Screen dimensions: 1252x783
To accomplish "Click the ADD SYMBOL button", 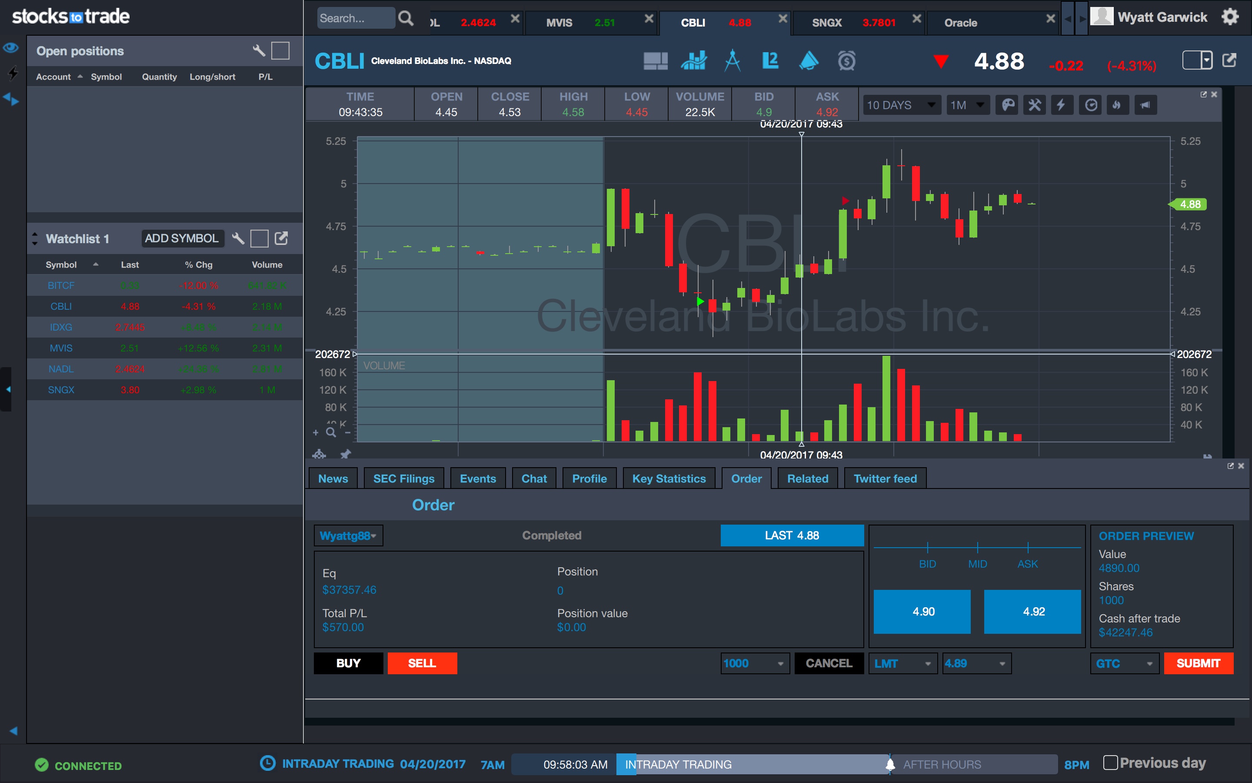I will (182, 238).
